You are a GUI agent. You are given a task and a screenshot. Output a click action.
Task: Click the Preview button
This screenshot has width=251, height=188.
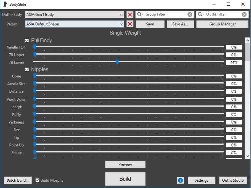(125, 164)
